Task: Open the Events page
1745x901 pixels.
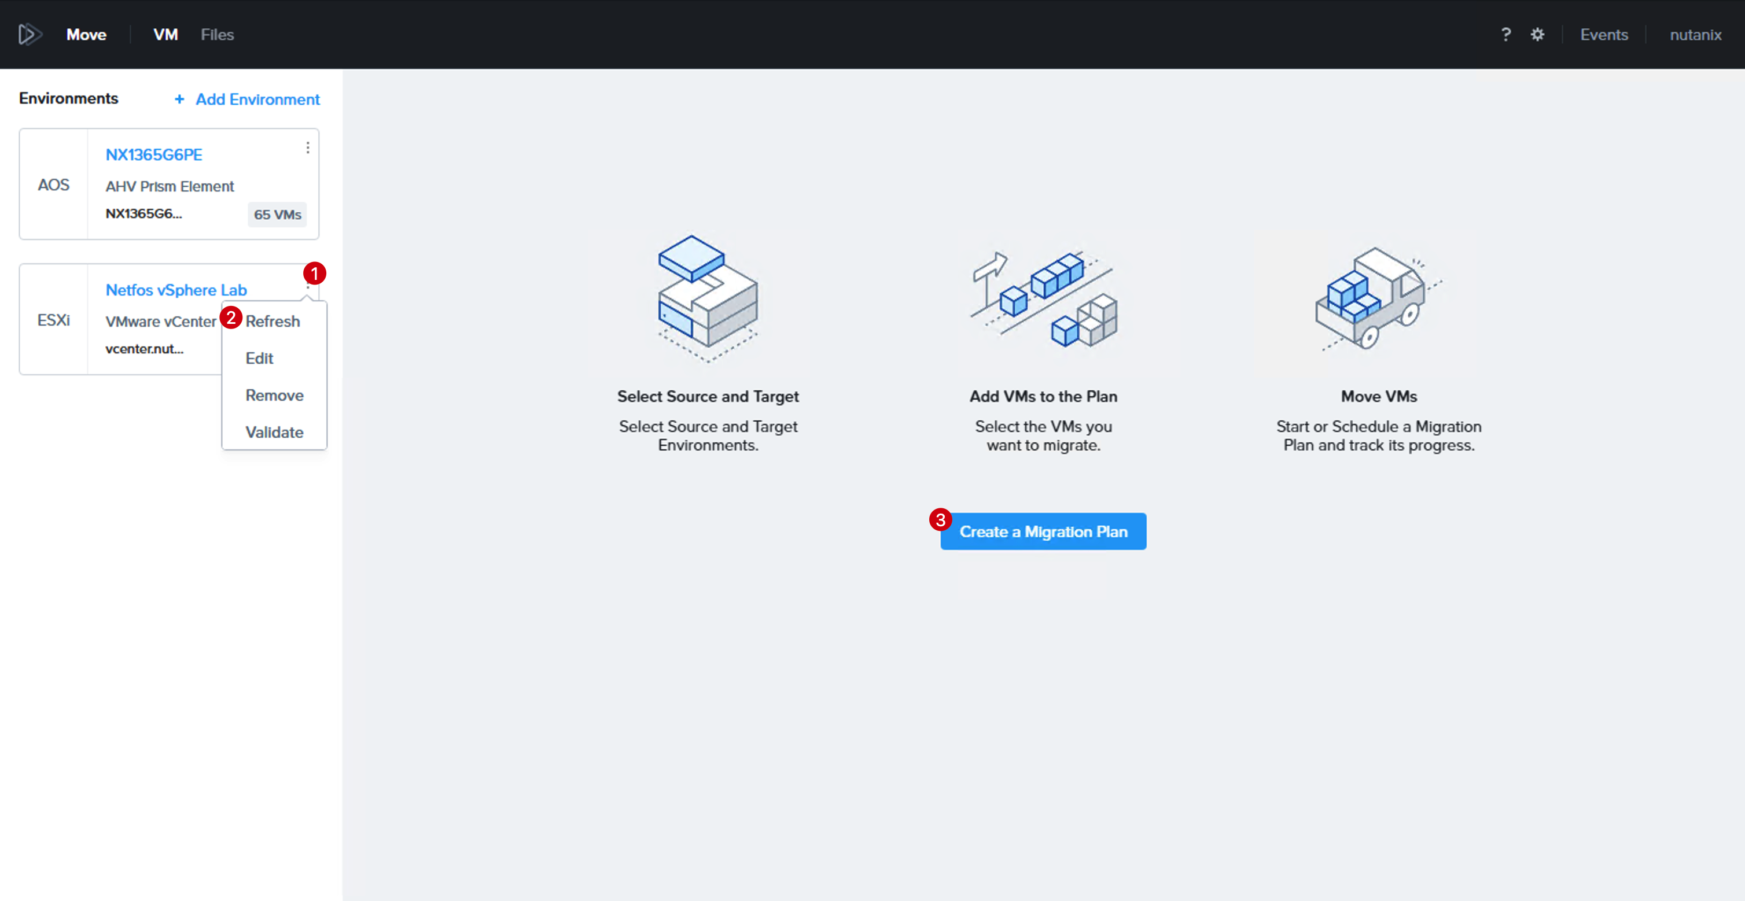Action: point(1604,35)
